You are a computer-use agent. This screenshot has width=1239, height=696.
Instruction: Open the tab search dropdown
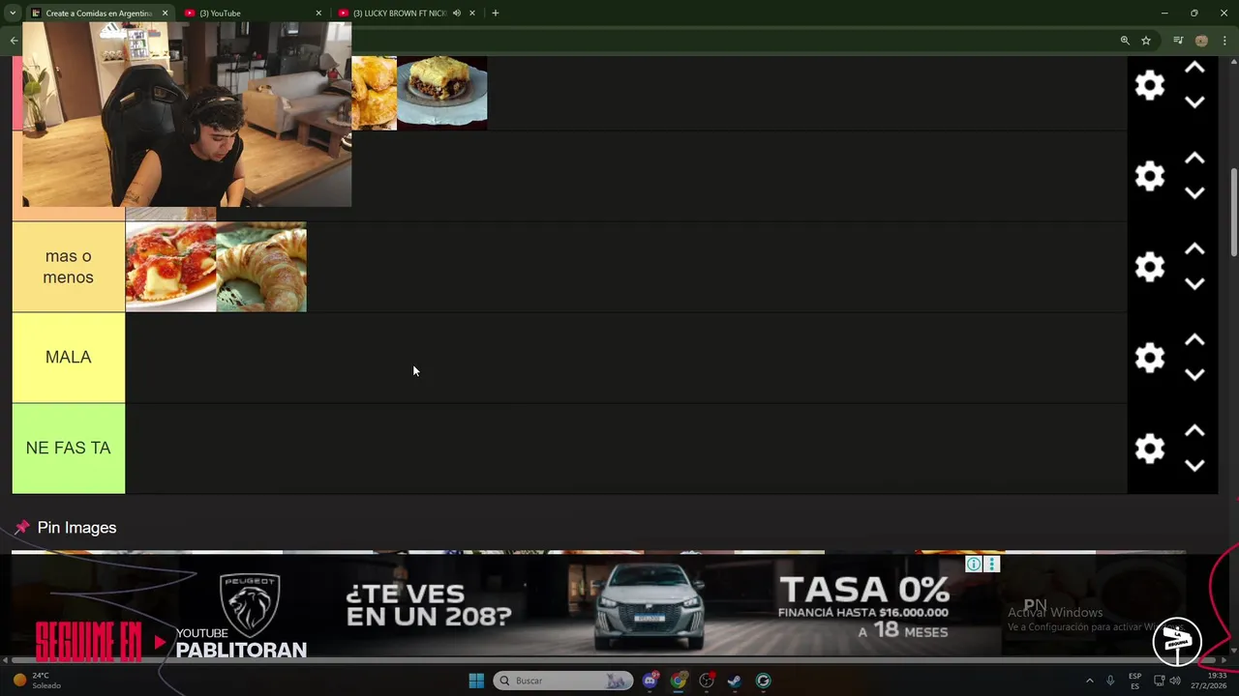pos(13,14)
